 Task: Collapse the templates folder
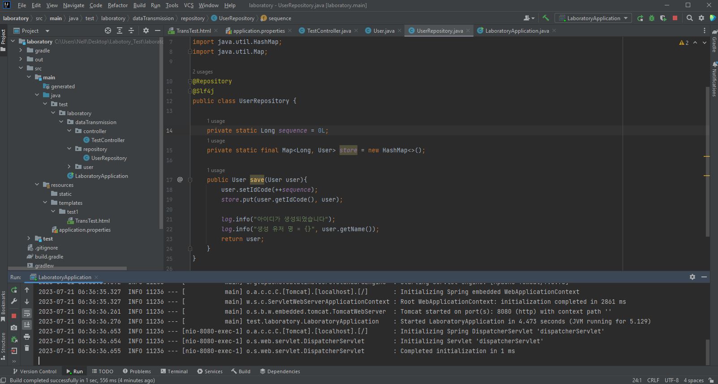pos(45,203)
